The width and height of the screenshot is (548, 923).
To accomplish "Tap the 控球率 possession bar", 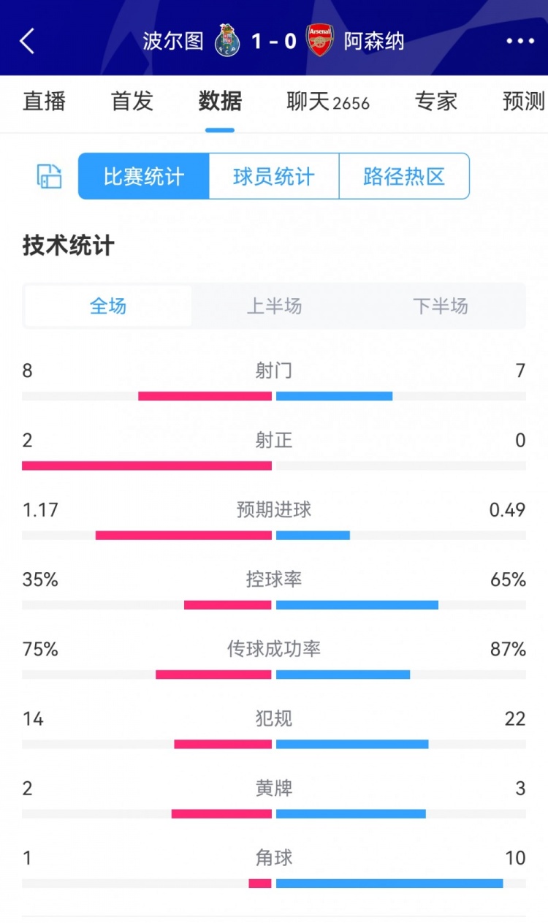I will click(274, 604).
